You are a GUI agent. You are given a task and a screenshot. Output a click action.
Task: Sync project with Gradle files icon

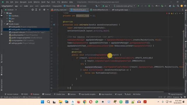coord(170,6)
